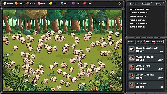Switch to the Player tab
The image size is (167, 94).
tap(133, 4)
